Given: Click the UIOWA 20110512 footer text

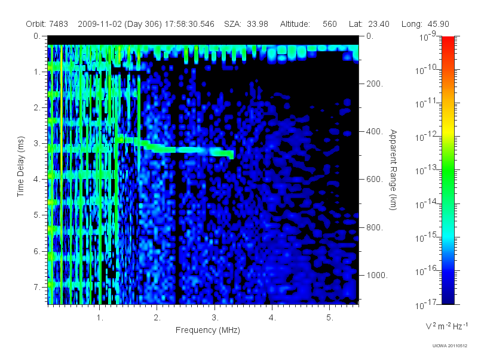Looking at the screenshot, I should 450,345.
